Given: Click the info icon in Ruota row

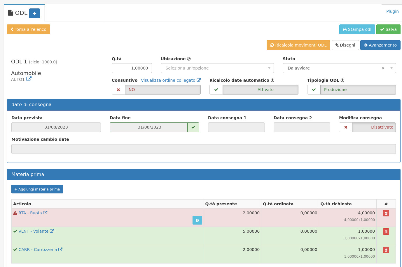Looking at the screenshot, I should click(x=197, y=220).
